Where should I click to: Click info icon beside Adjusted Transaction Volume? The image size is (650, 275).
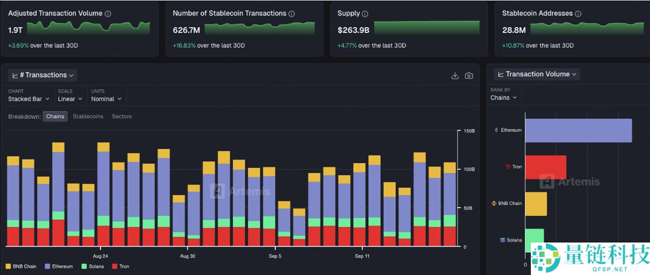tap(108, 14)
